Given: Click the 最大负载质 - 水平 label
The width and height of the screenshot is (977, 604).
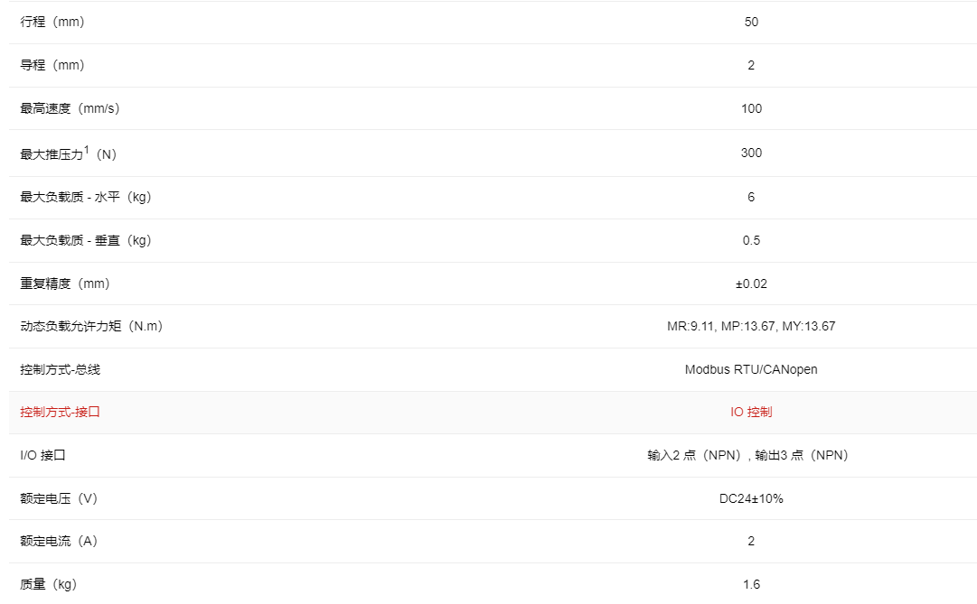Looking at the screenshot, I should click(85, 197).
